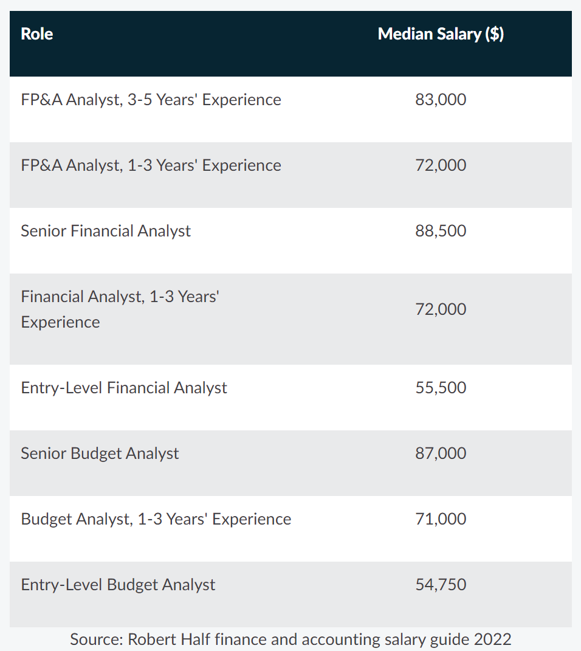581x651 pixels.
Task: Click the 83,000 salary value
Action: [x=441, y=100]
